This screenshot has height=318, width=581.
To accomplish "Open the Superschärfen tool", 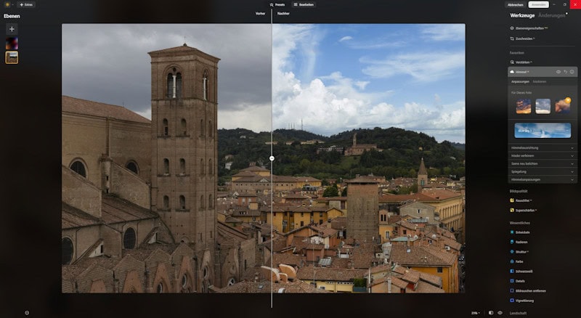I will (x=525, y=210).
